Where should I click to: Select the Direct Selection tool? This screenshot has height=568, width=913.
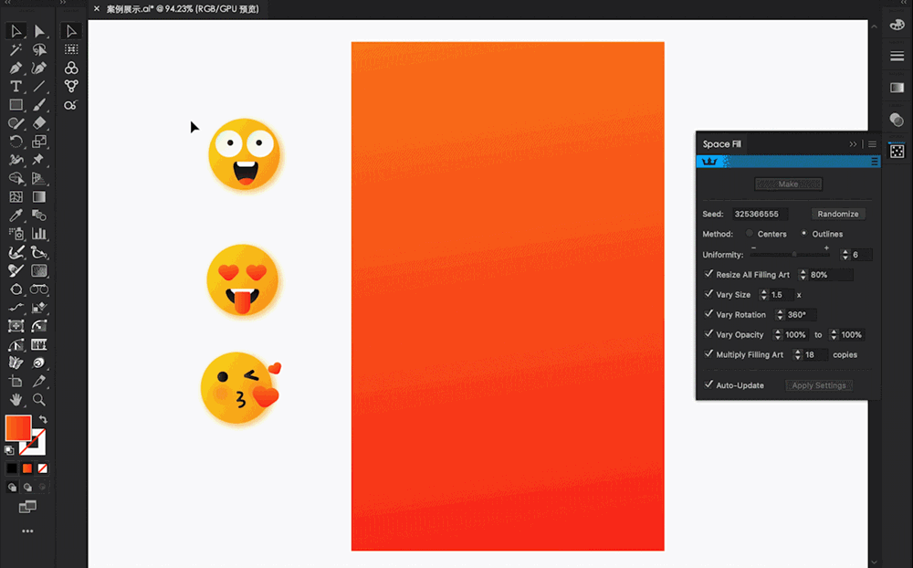(x=39, y=32)
